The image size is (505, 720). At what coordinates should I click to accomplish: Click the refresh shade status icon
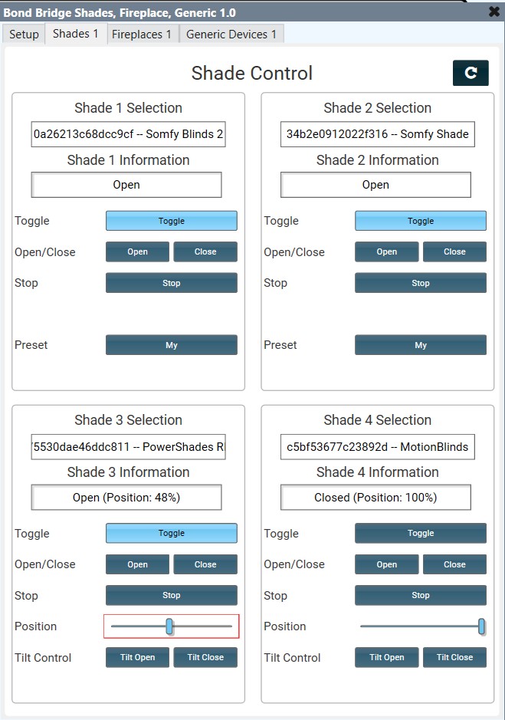(471, 73)
